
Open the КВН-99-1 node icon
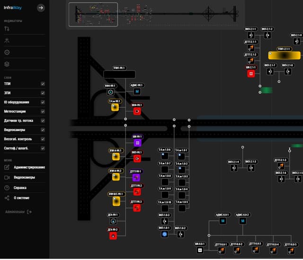coord(110,92)
